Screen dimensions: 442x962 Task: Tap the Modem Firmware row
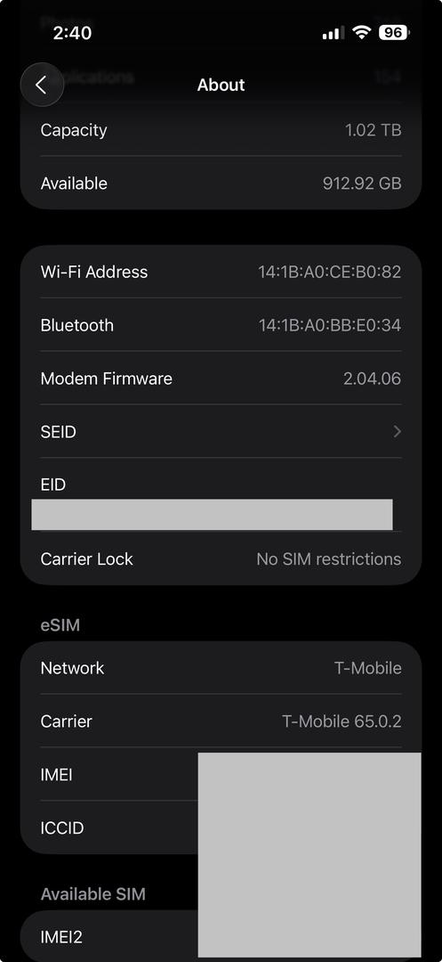pyautogui.click(x=221, y=378)
